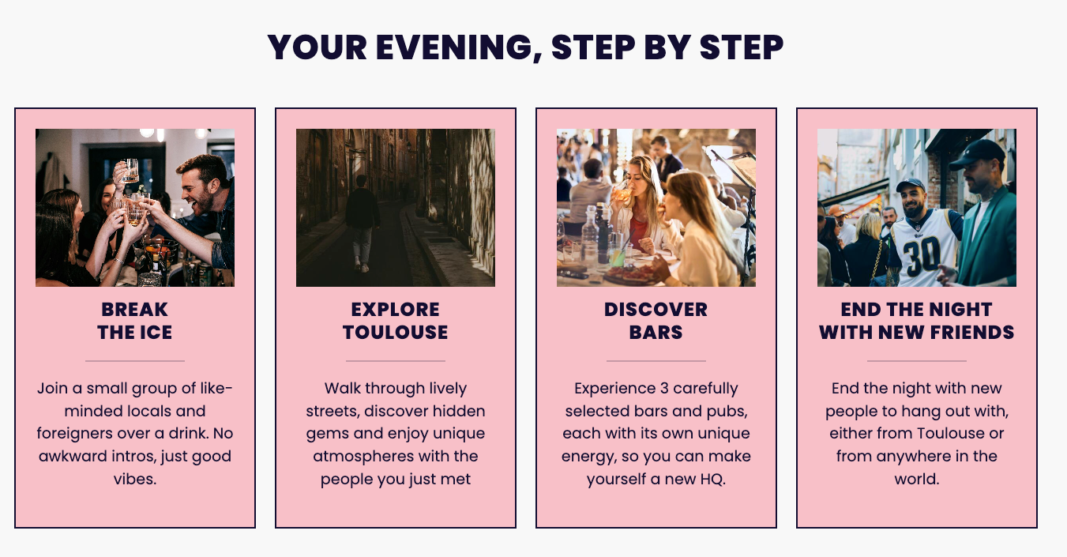Click the 'Explore Toulouse' heading
The image size is (1067, 557).
(x=396, y=321)
